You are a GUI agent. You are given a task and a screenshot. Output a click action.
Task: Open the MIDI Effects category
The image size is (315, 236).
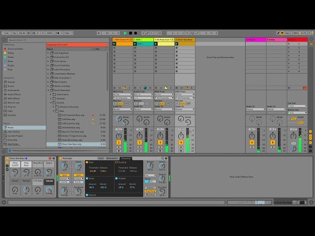(x=14, y=98)
